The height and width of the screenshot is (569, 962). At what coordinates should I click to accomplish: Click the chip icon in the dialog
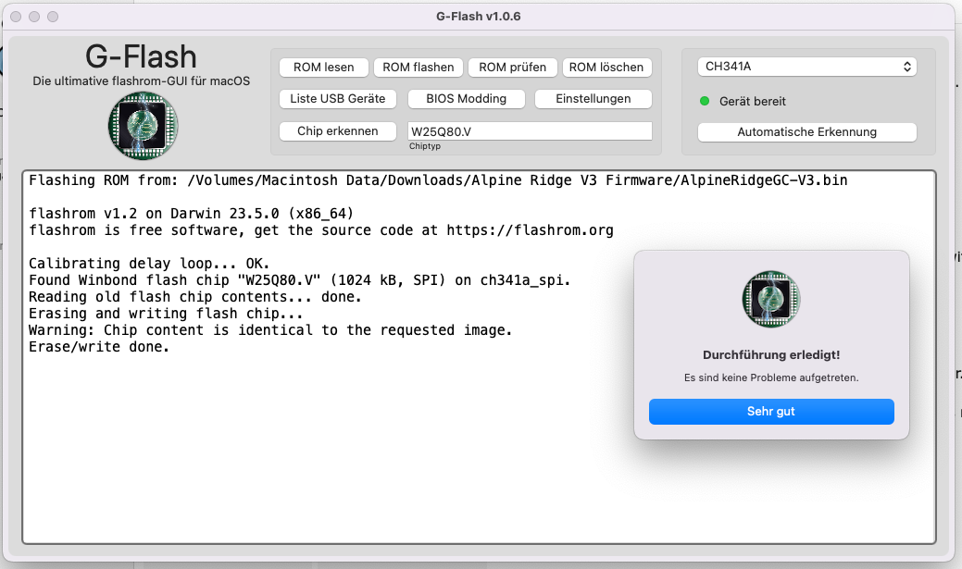771,299
